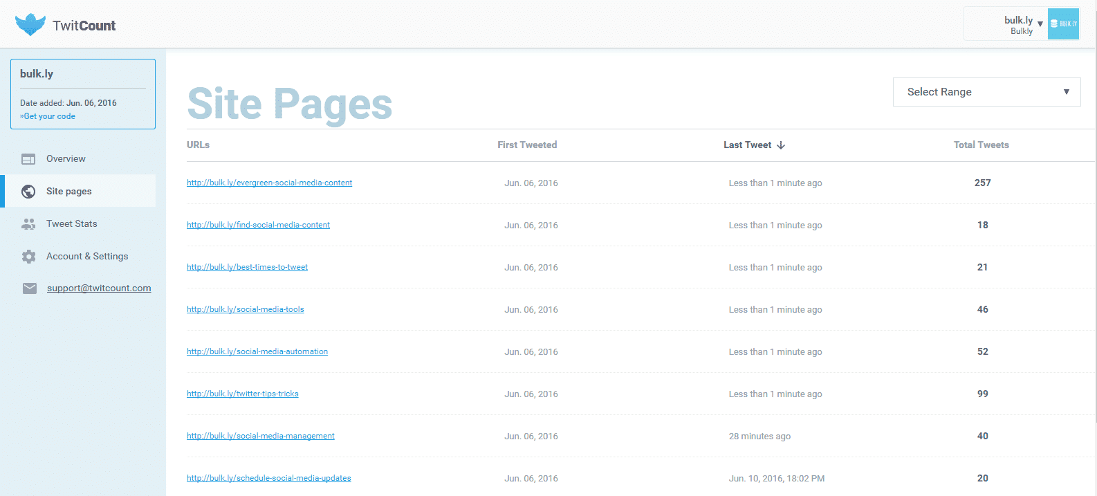Open social-media-tools URL
1097x496 pixels.
point(245,309)
